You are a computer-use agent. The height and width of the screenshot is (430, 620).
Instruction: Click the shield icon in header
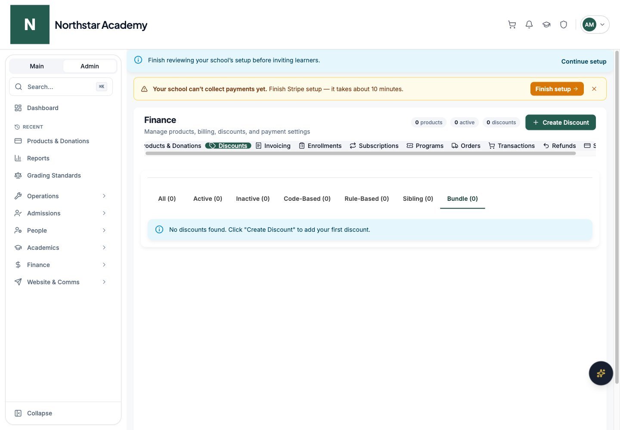tap(564, 25)
